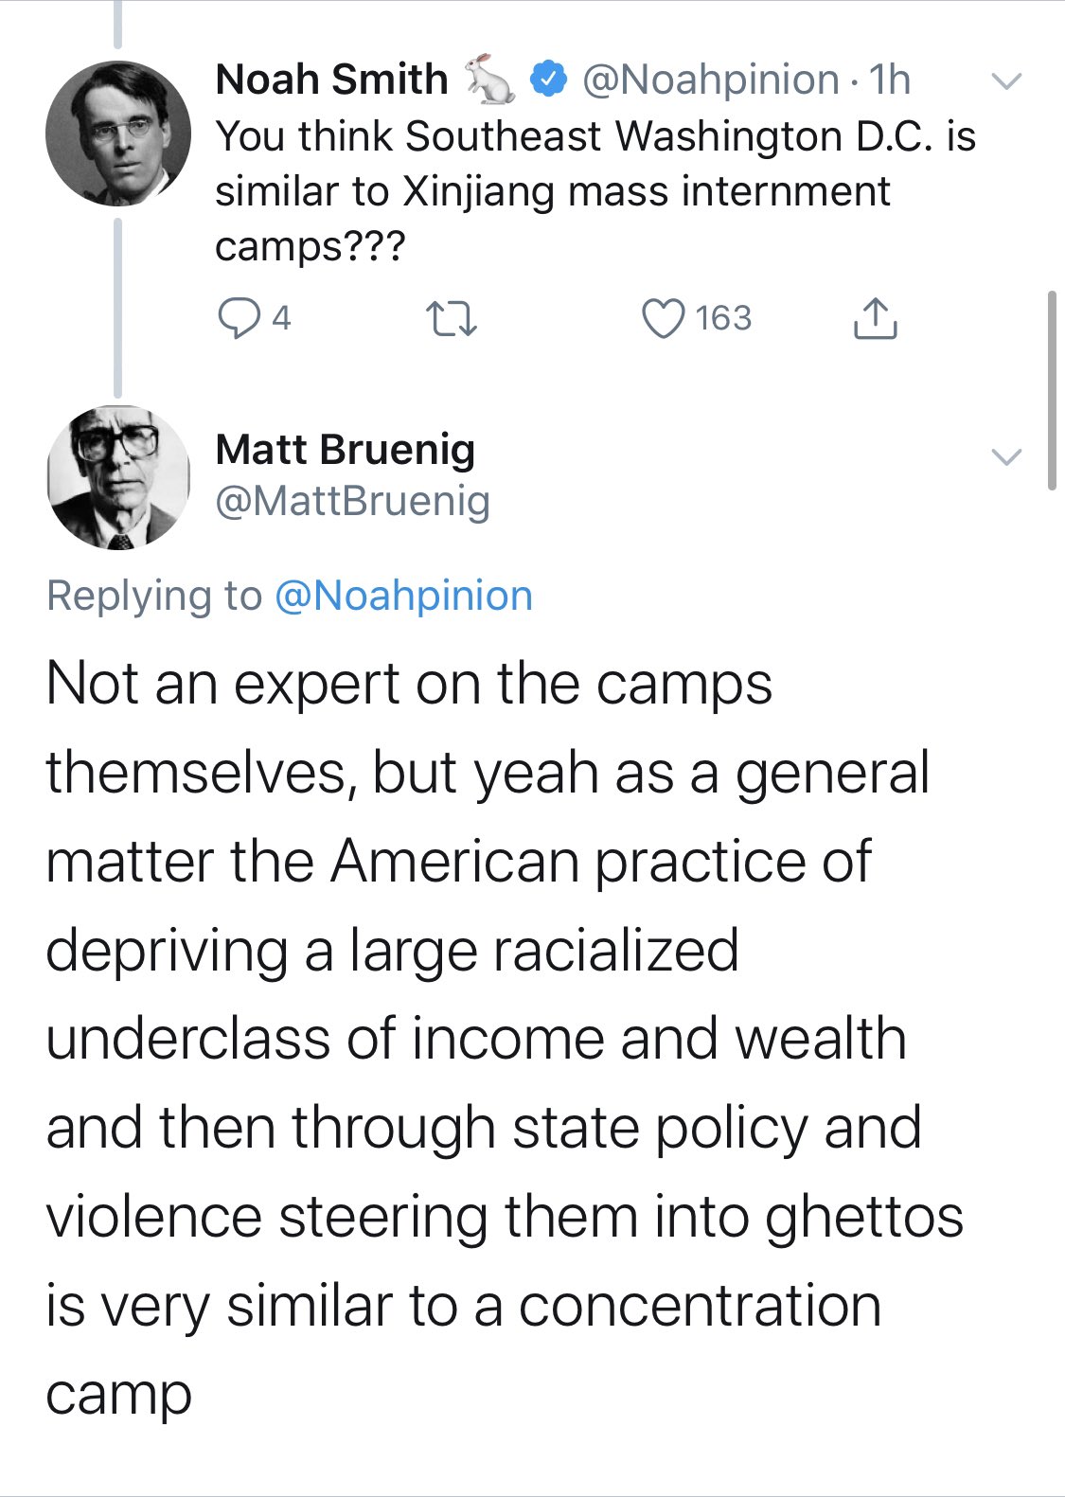This screenshot has width=1065, height=1497.
Task: Click the blue verified badge
Action: [x=548, y=80]
